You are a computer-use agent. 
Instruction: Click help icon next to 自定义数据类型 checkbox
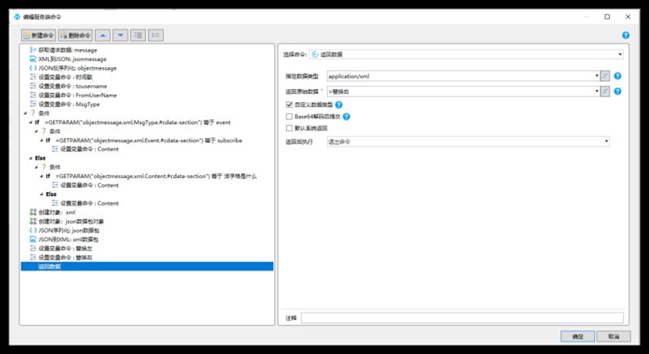(x=338, y=105)
